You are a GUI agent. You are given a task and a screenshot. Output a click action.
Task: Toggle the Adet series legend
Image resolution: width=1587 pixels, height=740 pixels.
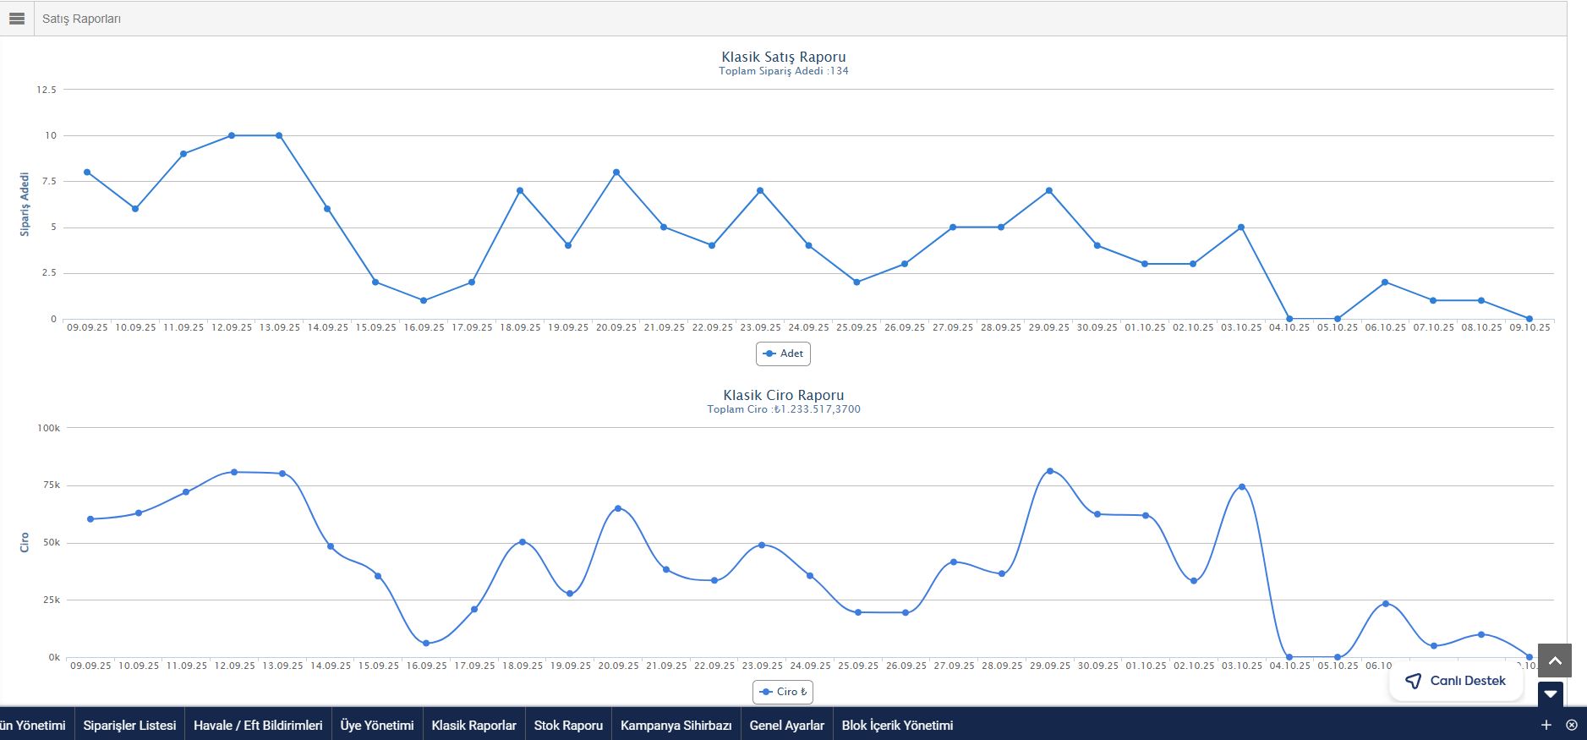[x=783, y=354]
